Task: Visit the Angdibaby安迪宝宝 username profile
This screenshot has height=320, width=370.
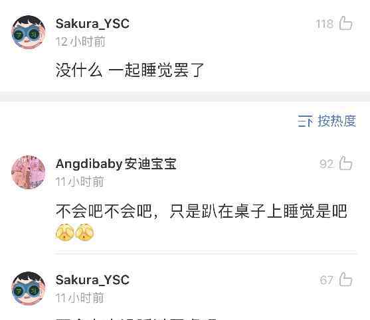Action: (x=116, y=164)
